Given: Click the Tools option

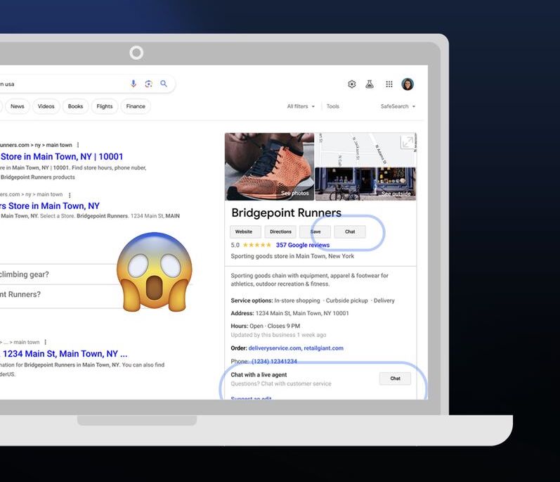Looking at the screenshot, I should tap(333, 106).
